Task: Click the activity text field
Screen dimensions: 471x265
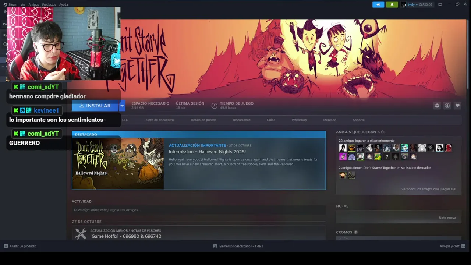Action: (199, 210)
